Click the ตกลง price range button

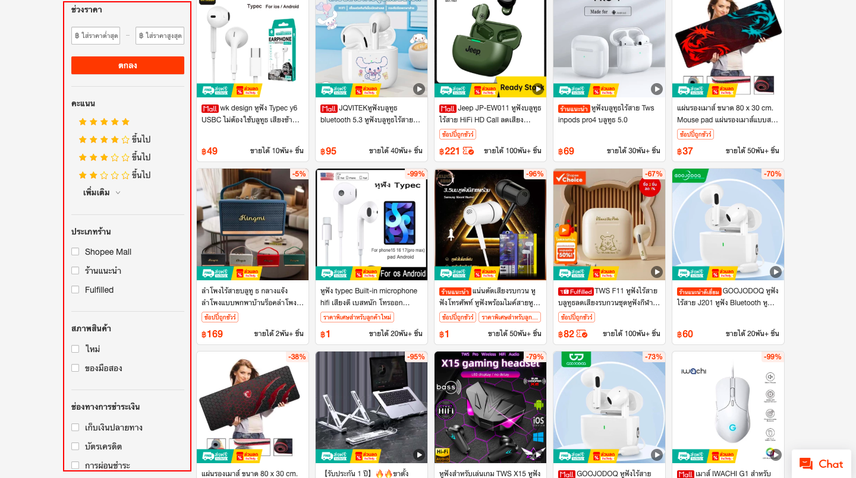click(128, 65)
